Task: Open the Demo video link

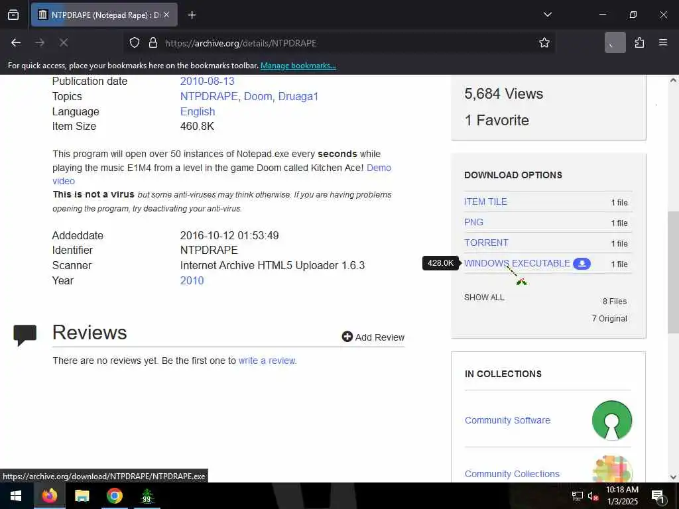Action: (x=379, y=168)
